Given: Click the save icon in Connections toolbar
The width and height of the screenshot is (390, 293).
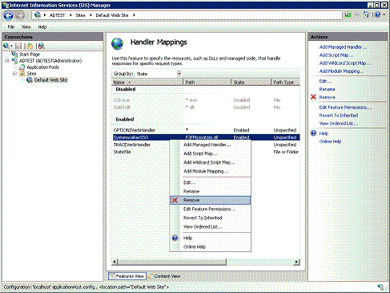Looking at the screenshot, I should (18, 46).
